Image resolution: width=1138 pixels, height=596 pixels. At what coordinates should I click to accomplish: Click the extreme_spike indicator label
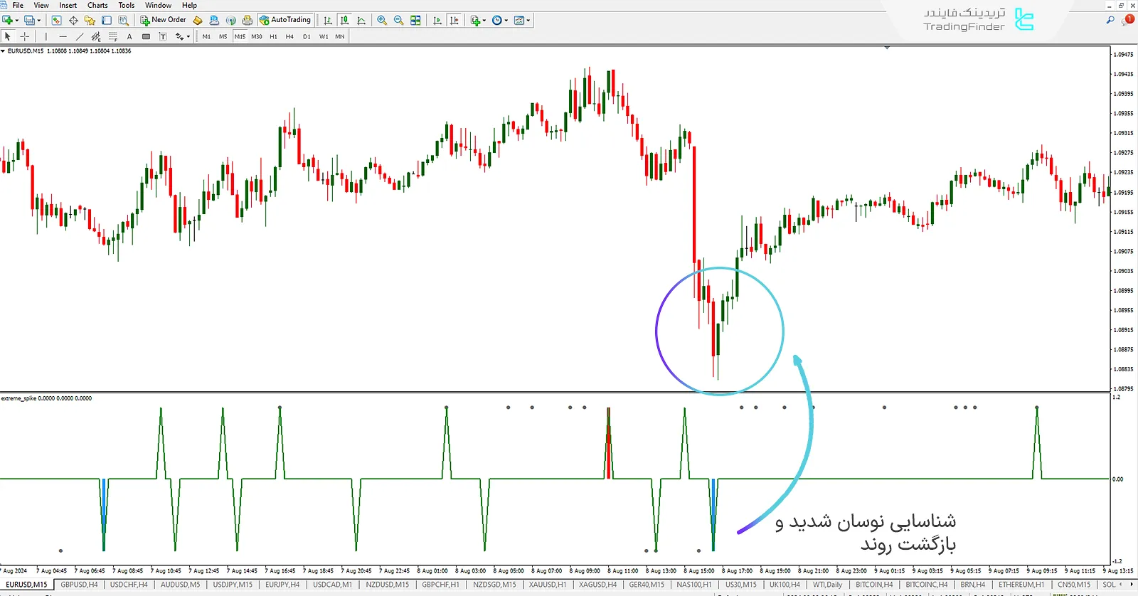pyautogui.click(x=47, y=398)
